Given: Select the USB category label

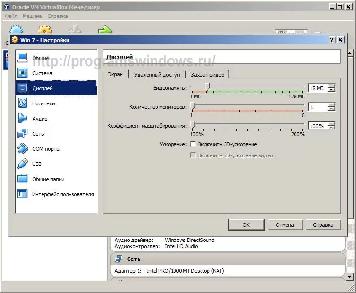Looking at the screenshot, I should (x=37, y=164).
